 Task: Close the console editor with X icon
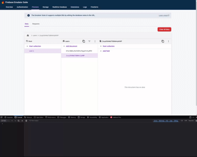click(x=22, y=121)
